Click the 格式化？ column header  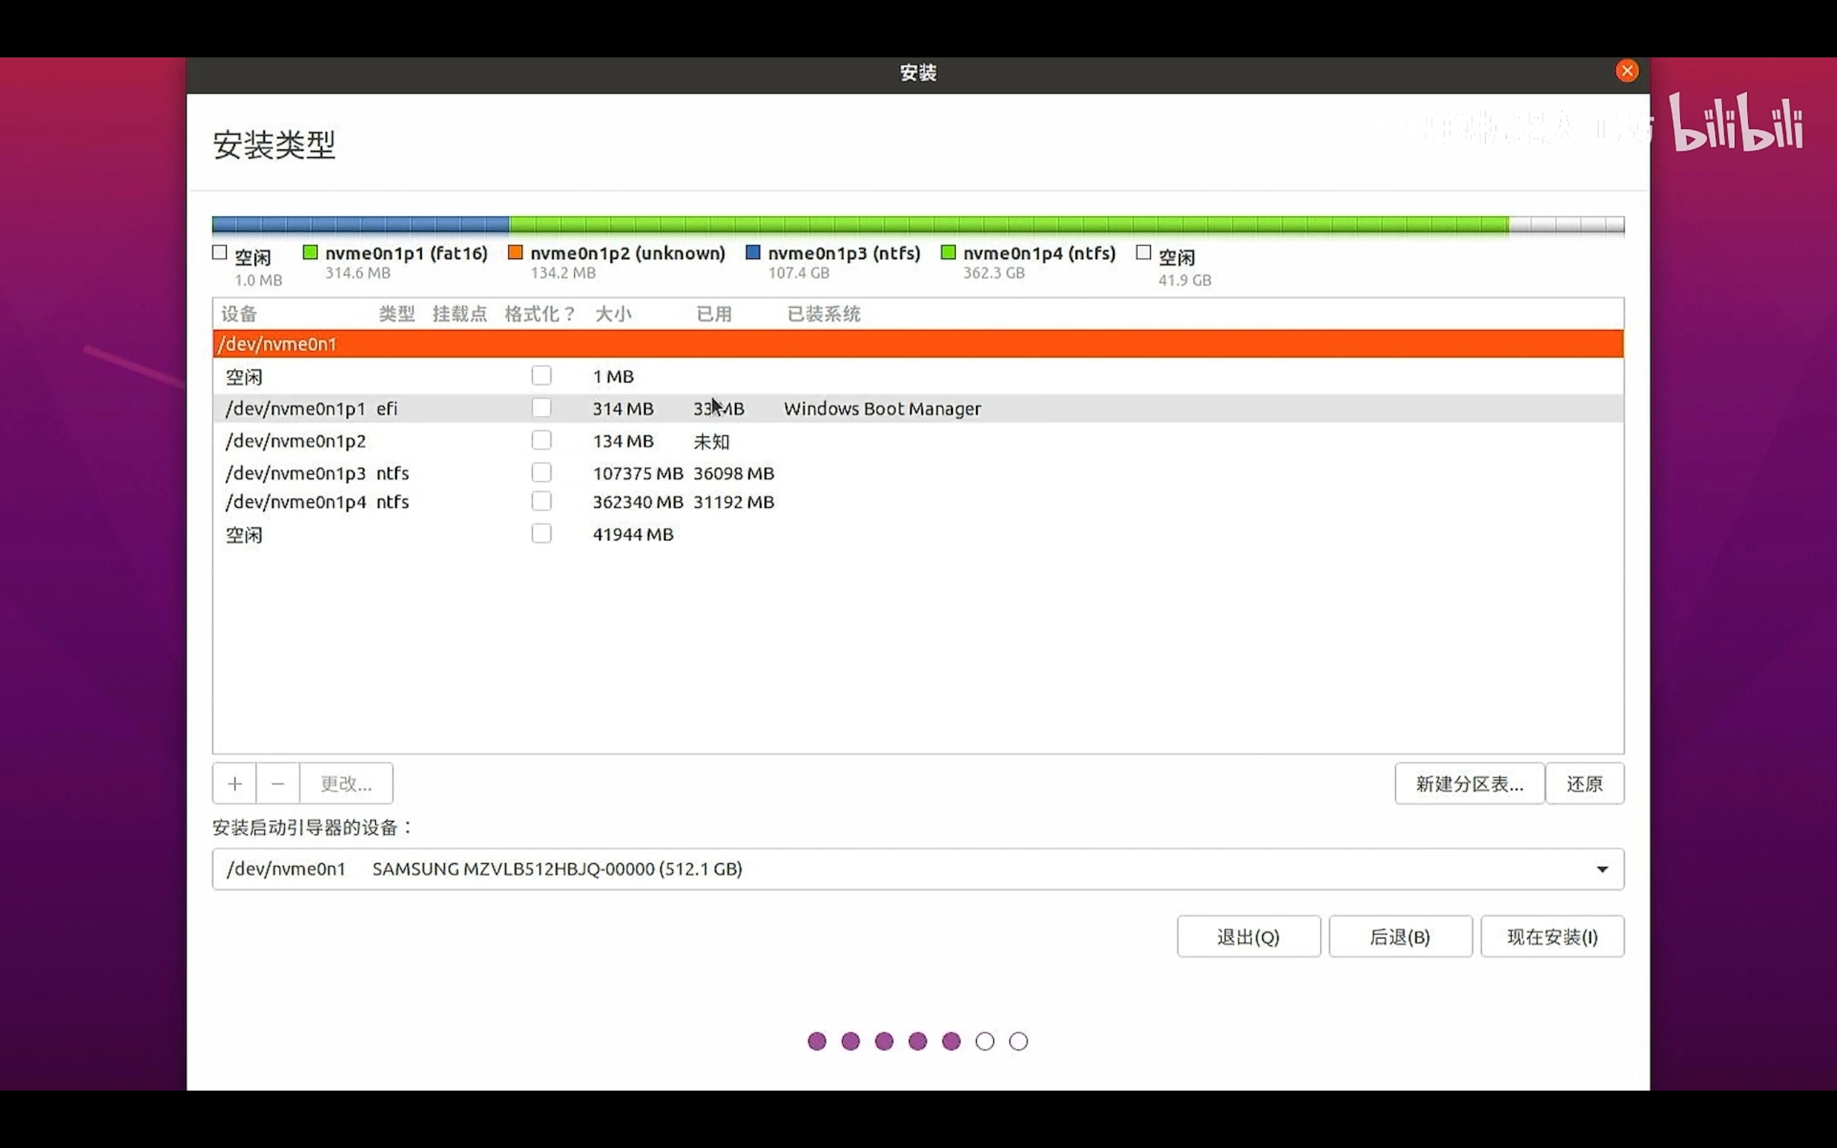pyautogui.click(x=540, y=314)
